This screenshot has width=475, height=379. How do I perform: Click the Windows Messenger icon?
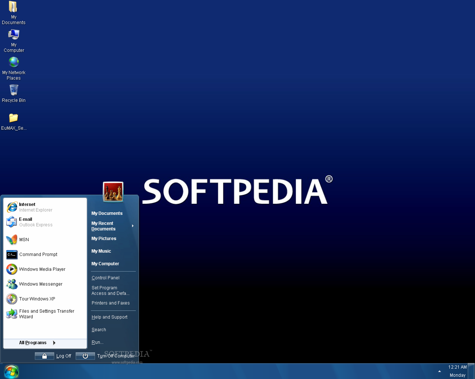click(12, 284)
